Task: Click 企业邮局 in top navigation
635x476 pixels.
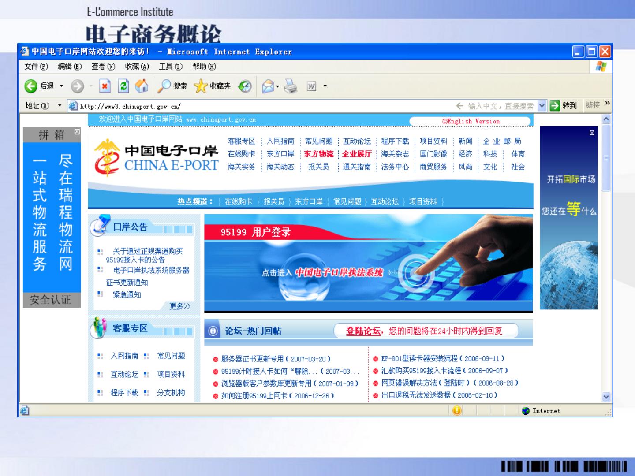Action: point(502,141)
